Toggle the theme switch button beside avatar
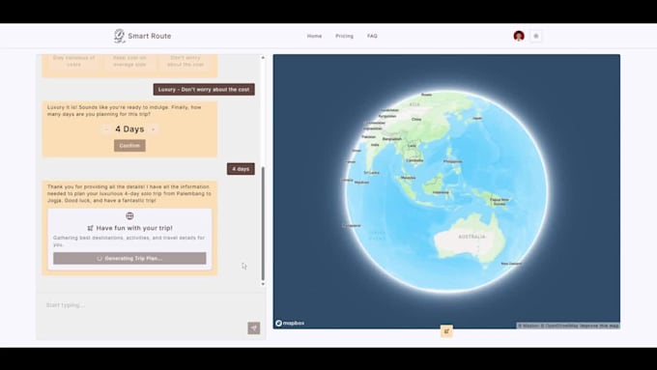Image resolution: width=657 pixels, height=370 pixels. click(x=536, y=36)
